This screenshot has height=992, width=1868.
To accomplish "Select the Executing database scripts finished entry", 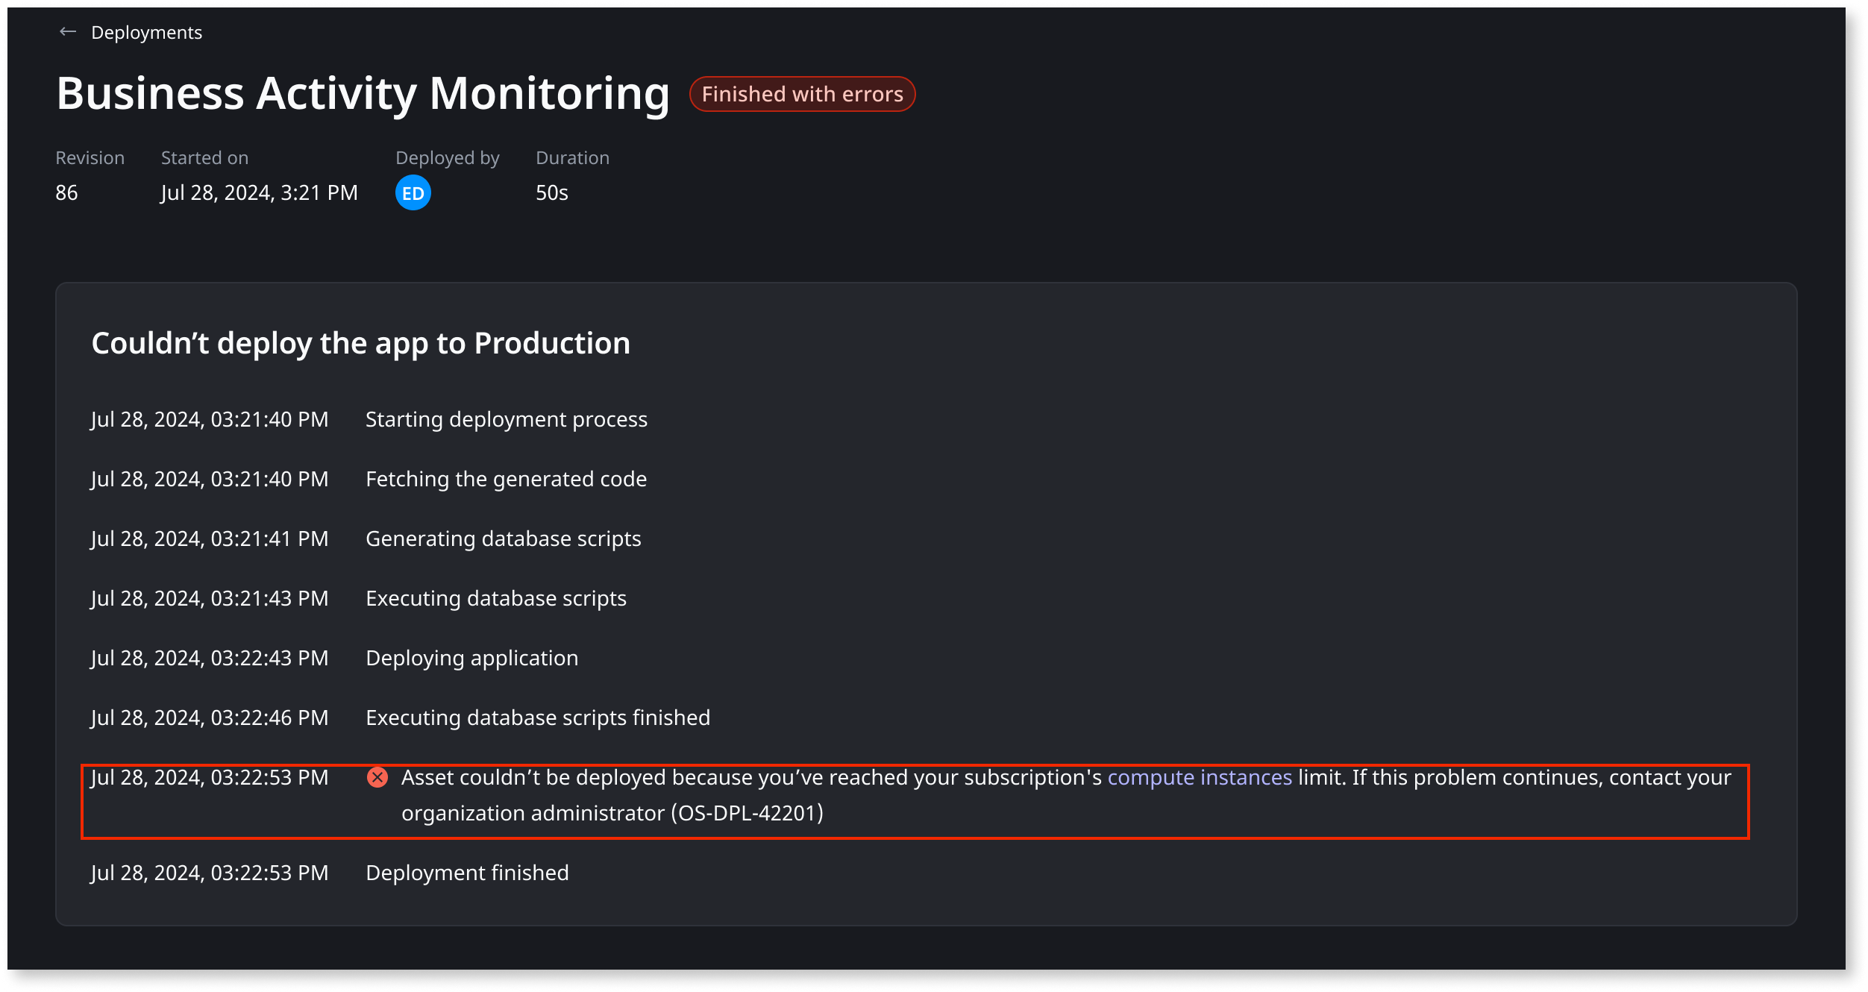I will click(537, 718).
